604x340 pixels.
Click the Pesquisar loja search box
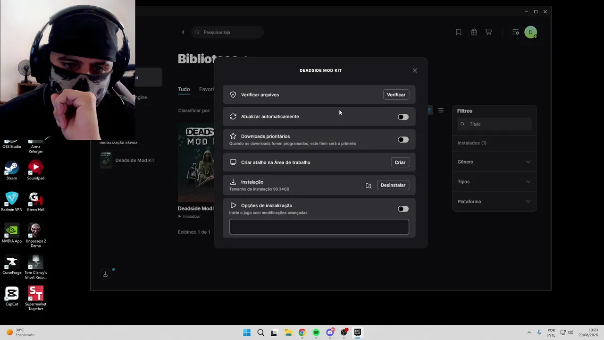[x=228, y=32]
